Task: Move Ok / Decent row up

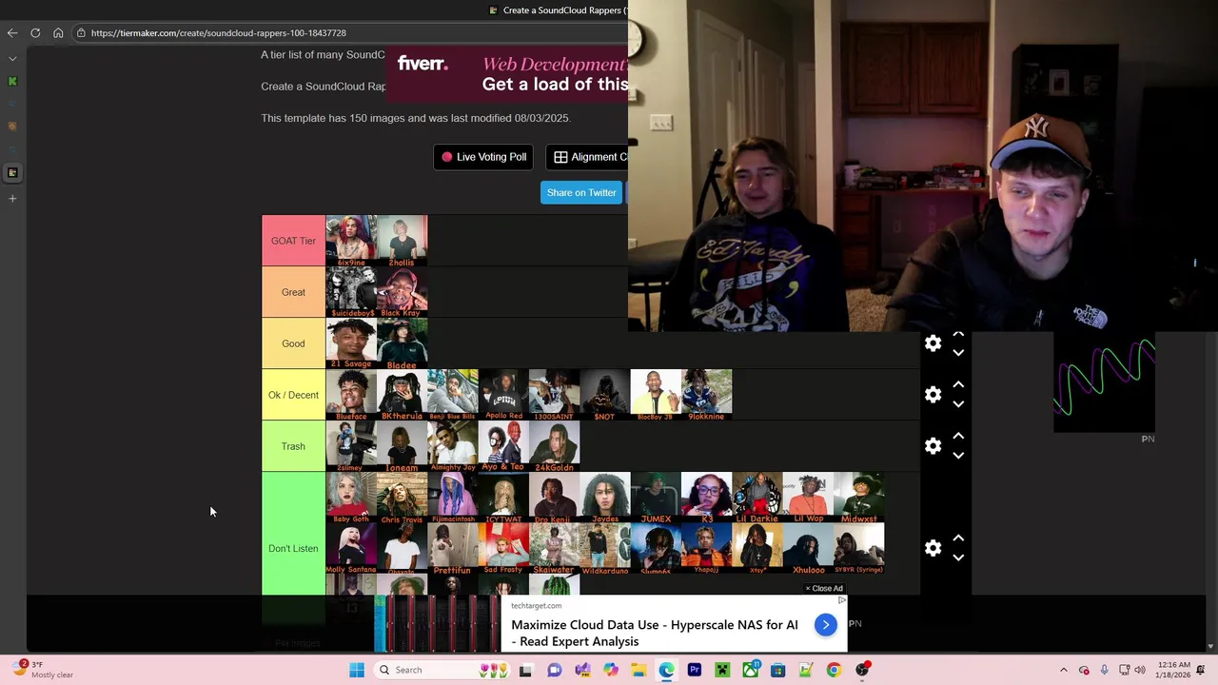Action: (958, 385)
